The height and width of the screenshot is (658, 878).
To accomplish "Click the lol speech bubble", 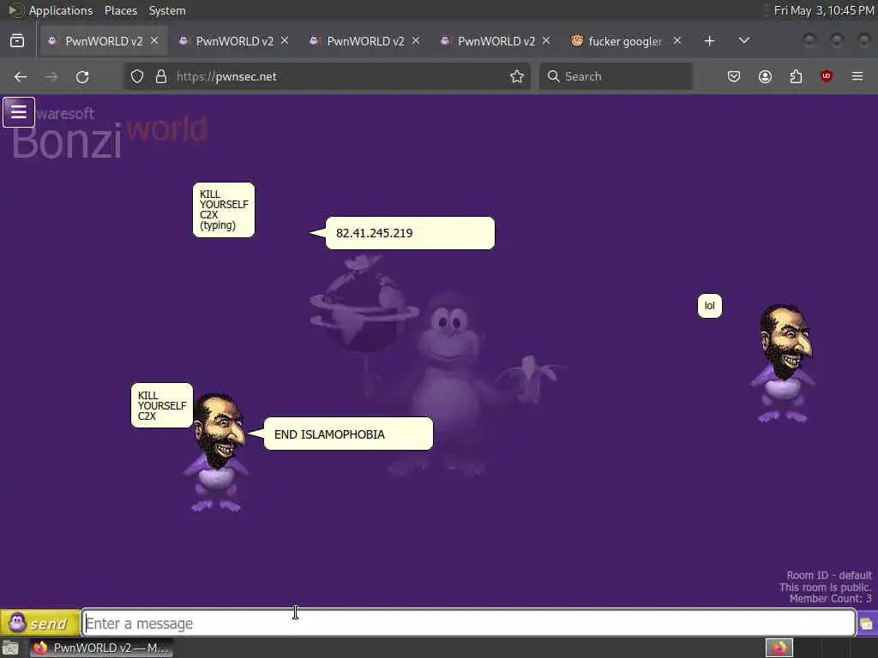I will click(709, 306).
